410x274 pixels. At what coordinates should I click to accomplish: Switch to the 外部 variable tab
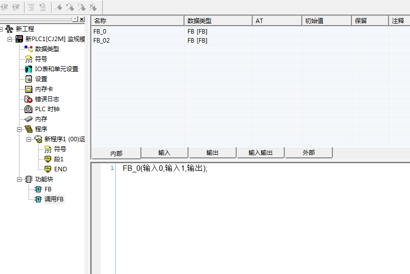coord(308,153)
